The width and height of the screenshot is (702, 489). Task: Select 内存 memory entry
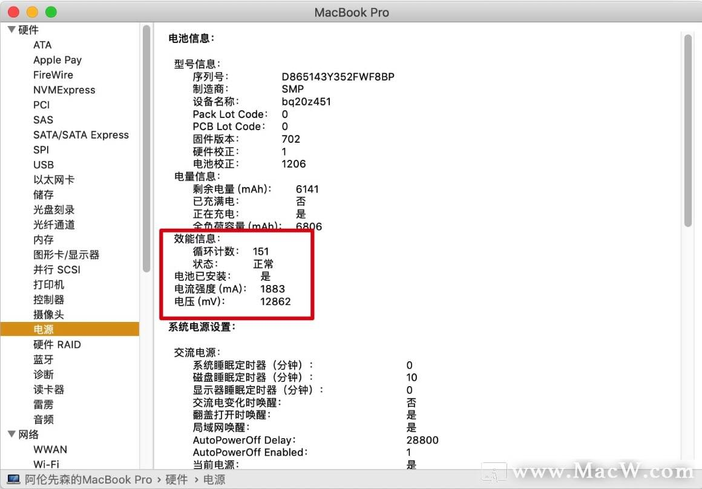44,240
